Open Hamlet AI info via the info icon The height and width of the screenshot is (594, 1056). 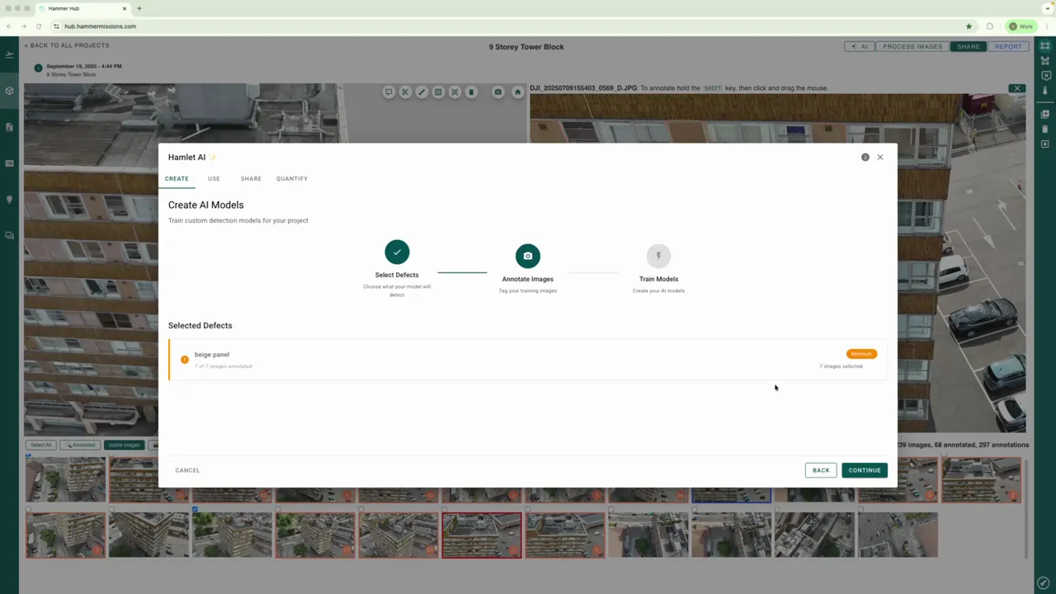(x=865, y=157)
